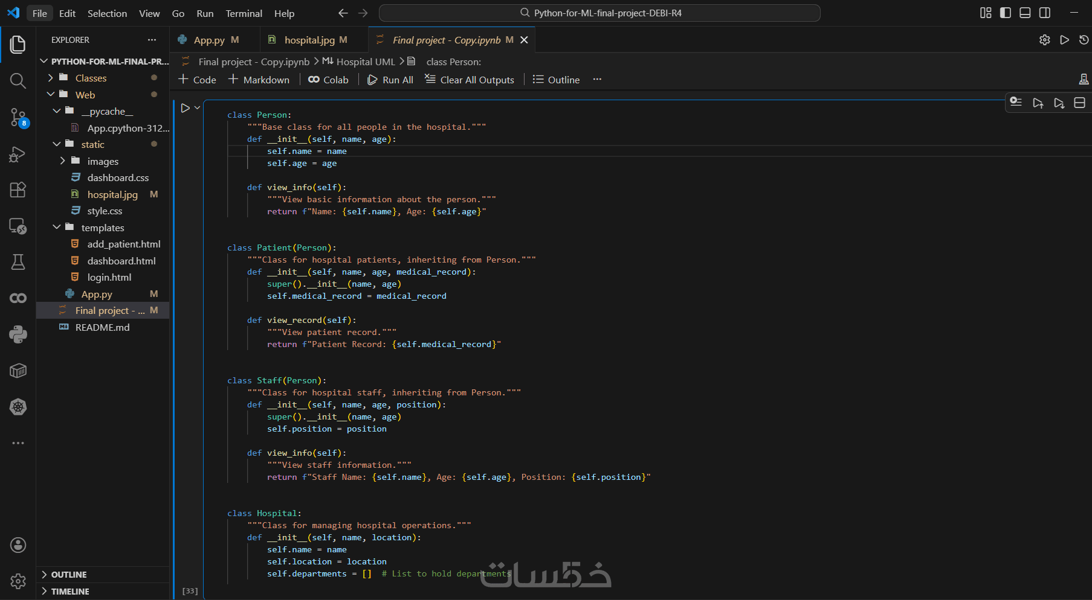Open the Run and Debug view
1092x600 pixels.
coord(18,154)
